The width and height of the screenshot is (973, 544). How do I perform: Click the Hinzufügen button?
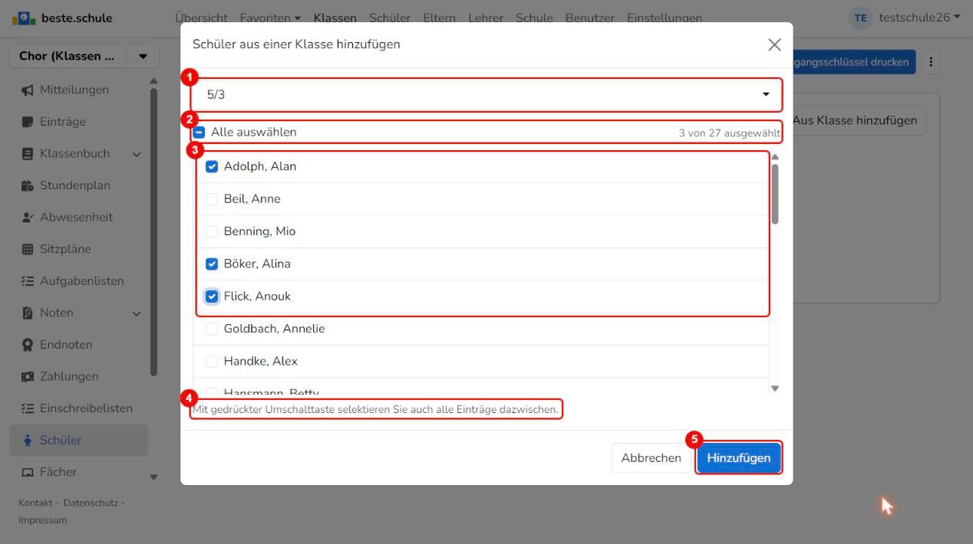pos(739,458)
